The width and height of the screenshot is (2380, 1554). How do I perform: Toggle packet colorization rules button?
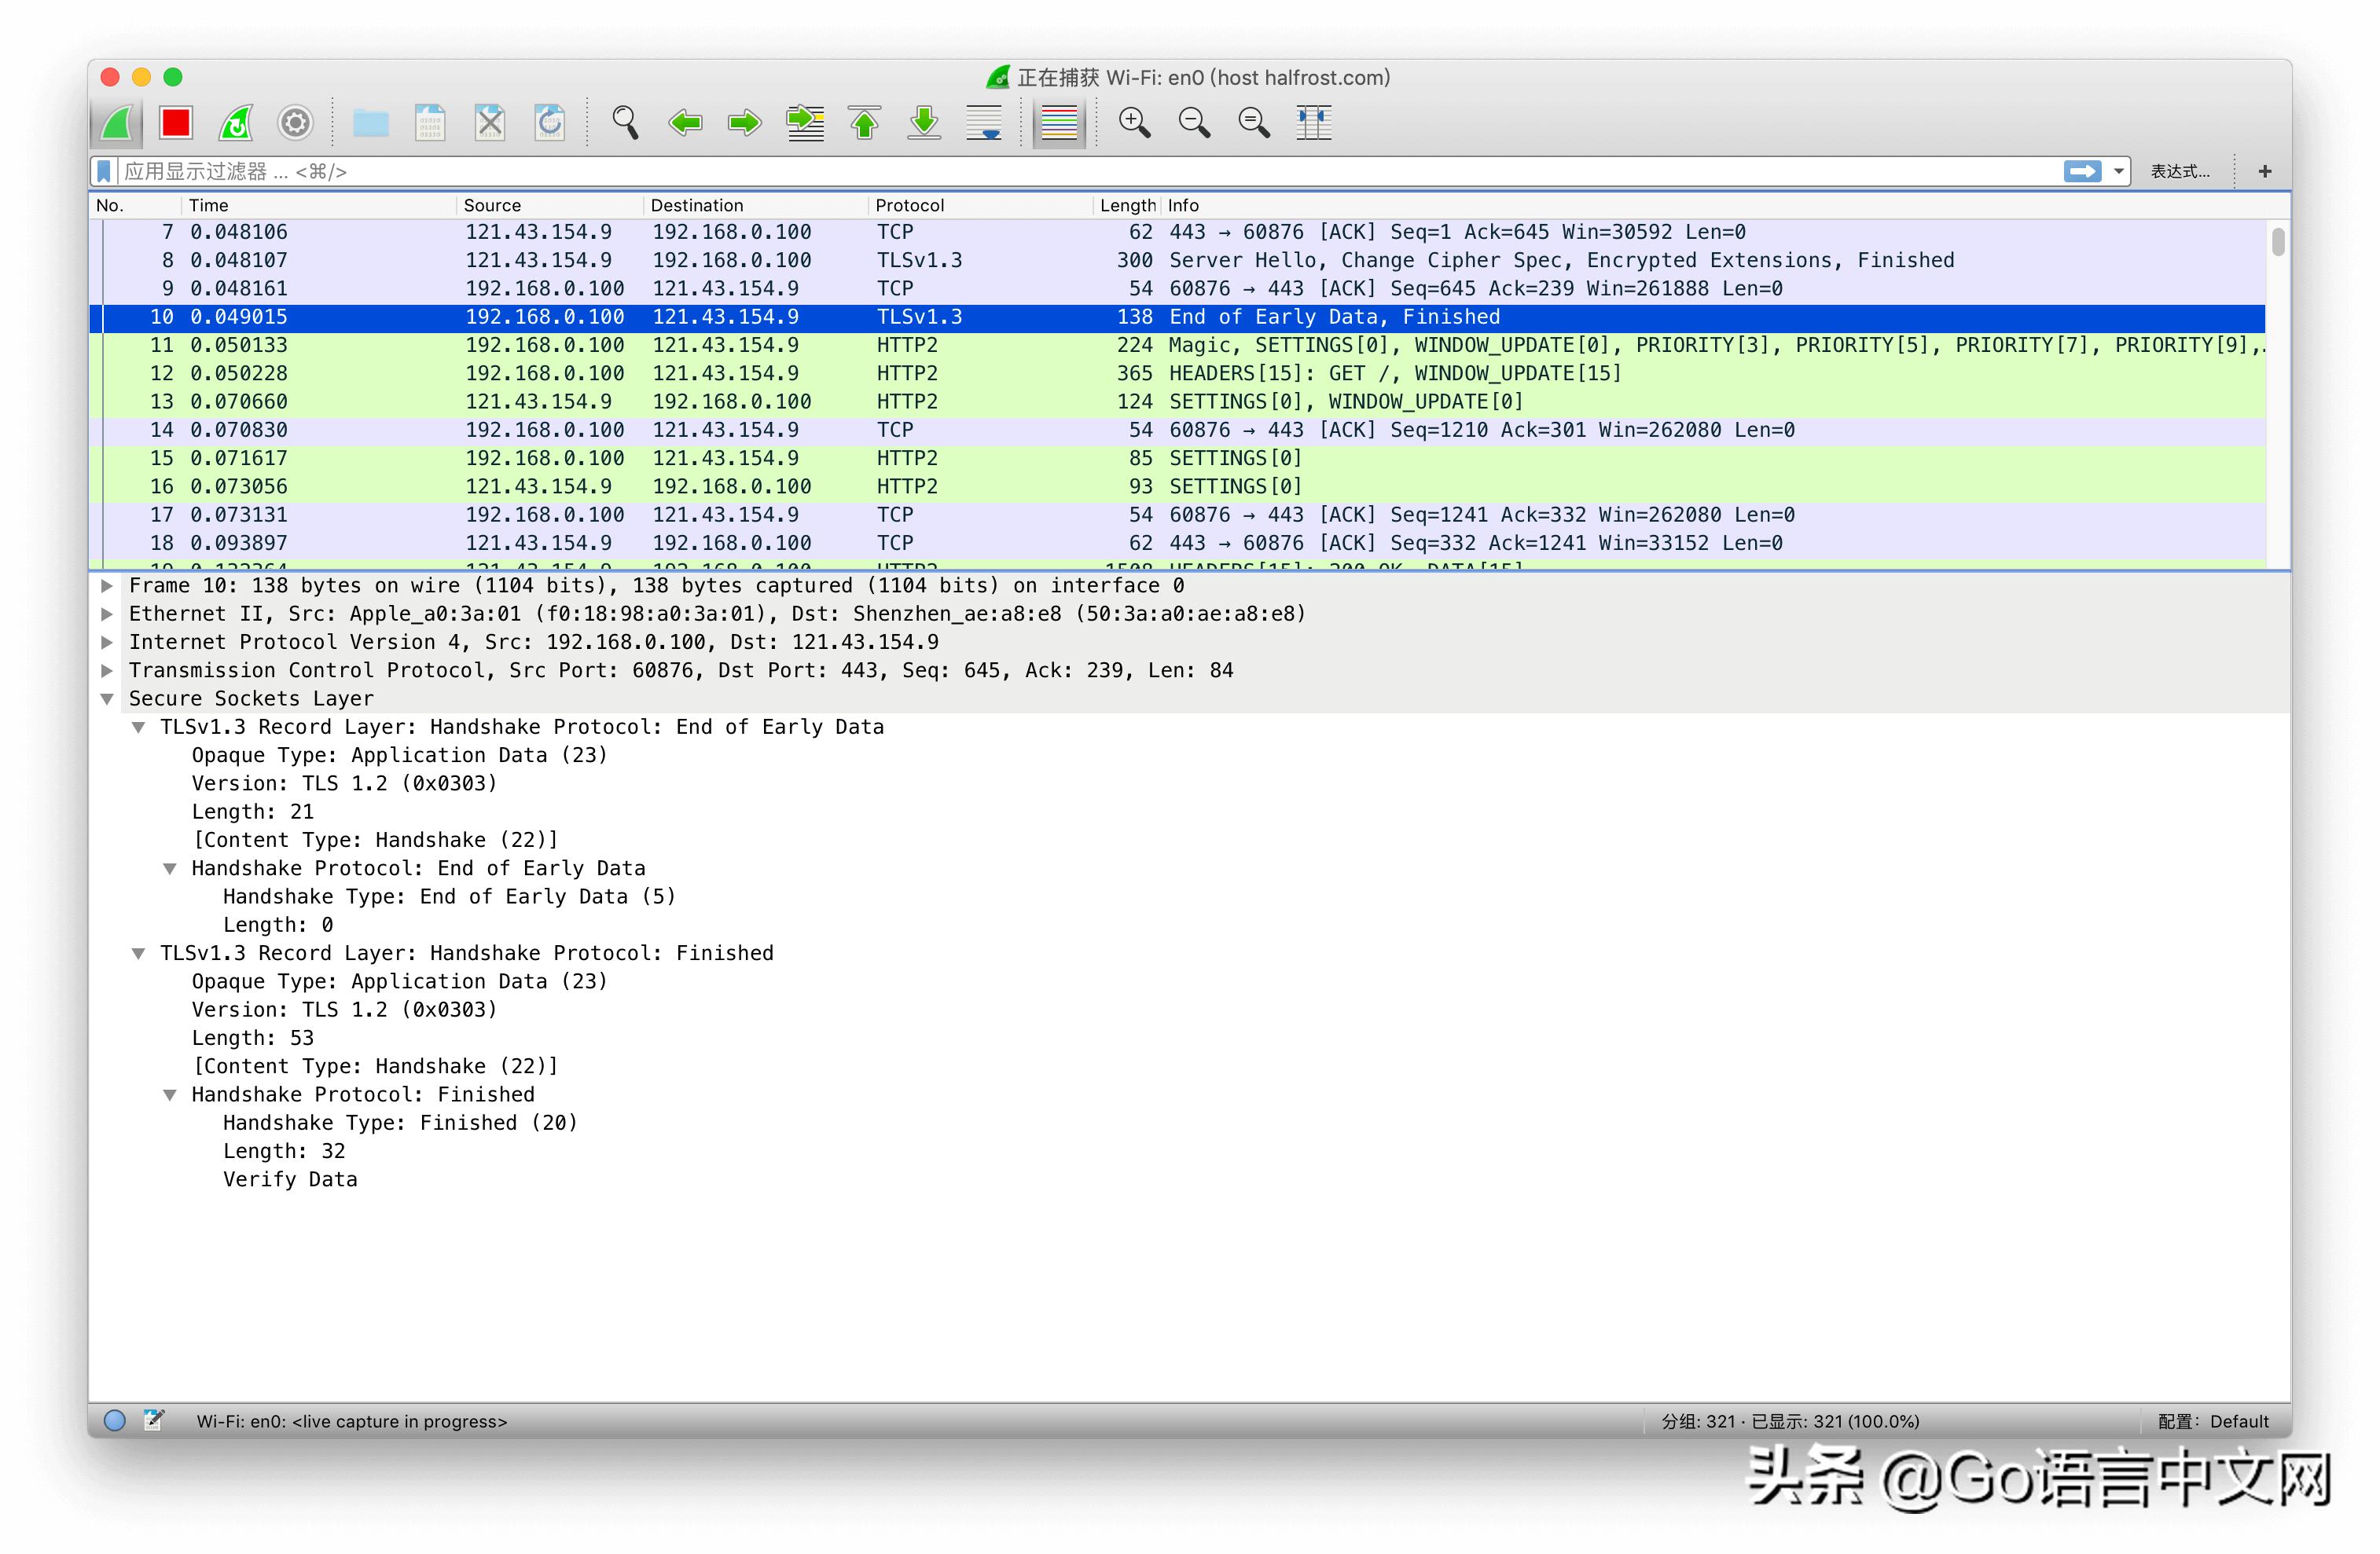[x=1059, y=123]
